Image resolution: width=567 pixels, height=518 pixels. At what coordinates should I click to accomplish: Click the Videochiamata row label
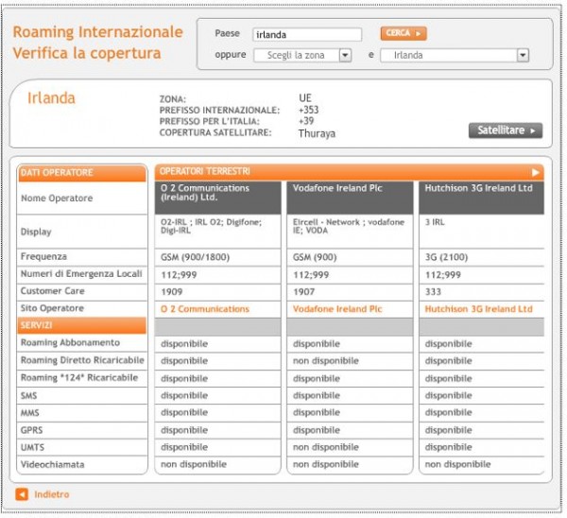(52, 464)
